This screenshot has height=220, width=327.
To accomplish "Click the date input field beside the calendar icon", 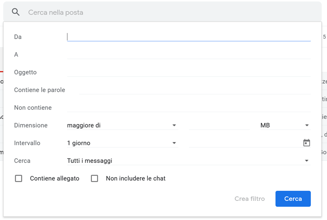I will tap(245, 143).
